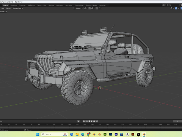Switch to the Animation workspace
This screenshot has width=182, height=137.
coord(60,5)
